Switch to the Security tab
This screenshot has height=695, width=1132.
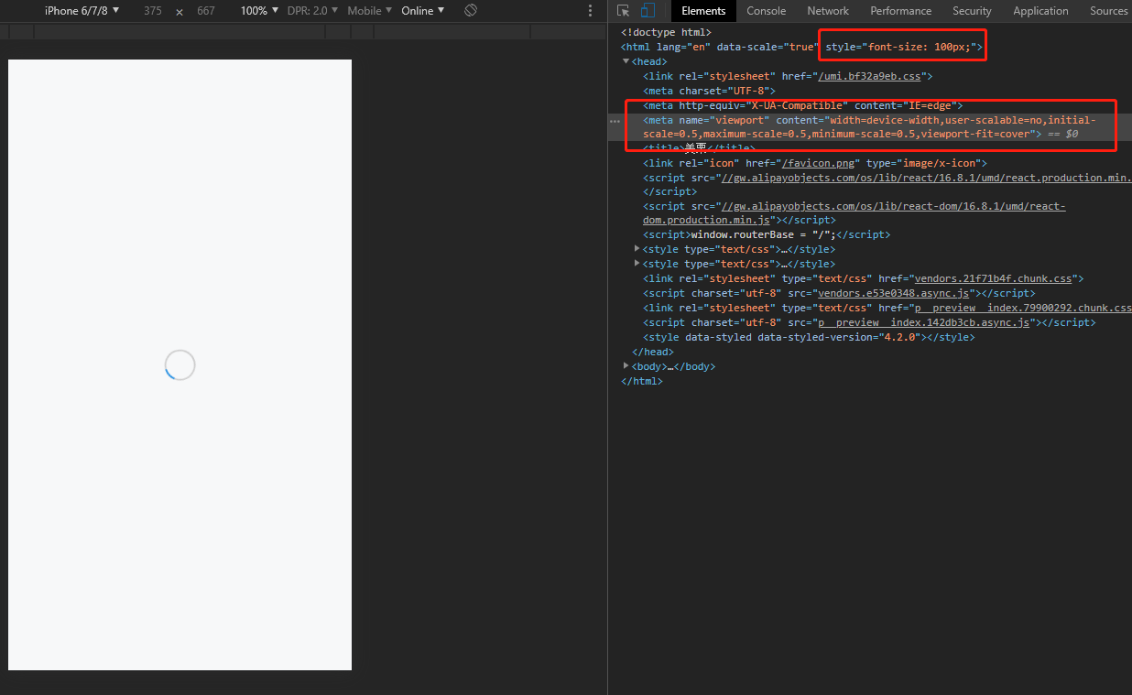(x=972, y=11)
